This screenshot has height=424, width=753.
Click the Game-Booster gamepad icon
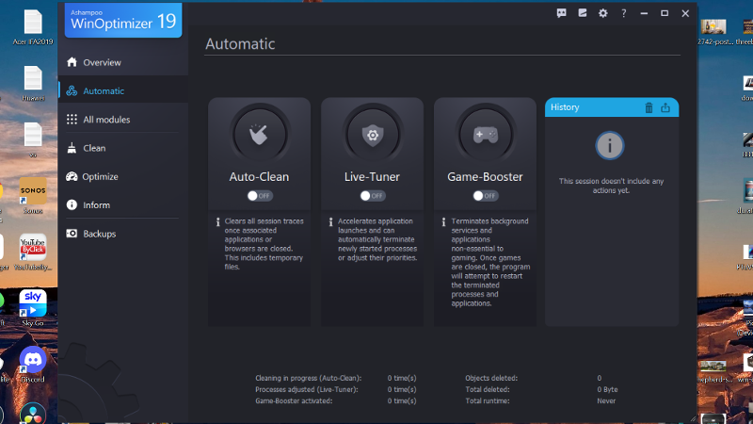coord(485,135)
